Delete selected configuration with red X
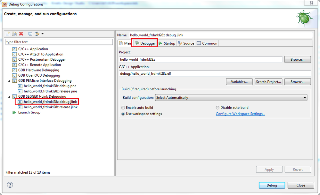320x195 pixels. click(x=21, y=34)
